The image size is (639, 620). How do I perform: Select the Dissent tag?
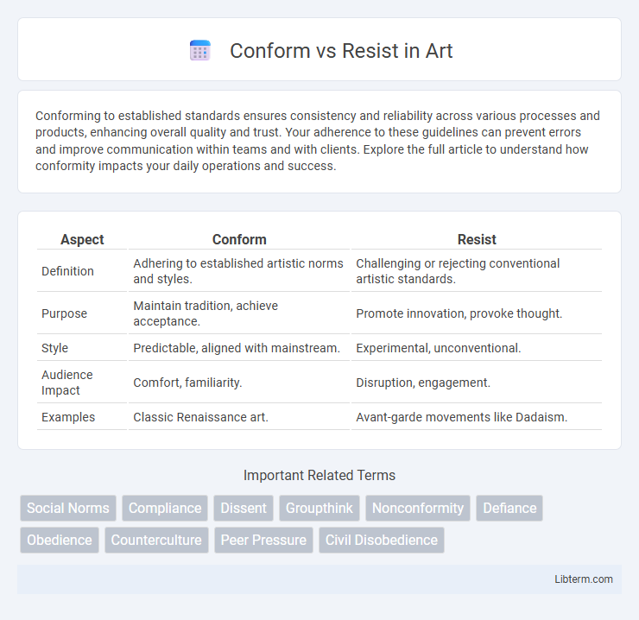point(244,508)
